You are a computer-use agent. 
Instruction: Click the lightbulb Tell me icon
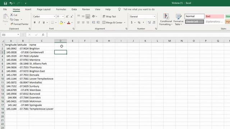click(x=119, y=9)
